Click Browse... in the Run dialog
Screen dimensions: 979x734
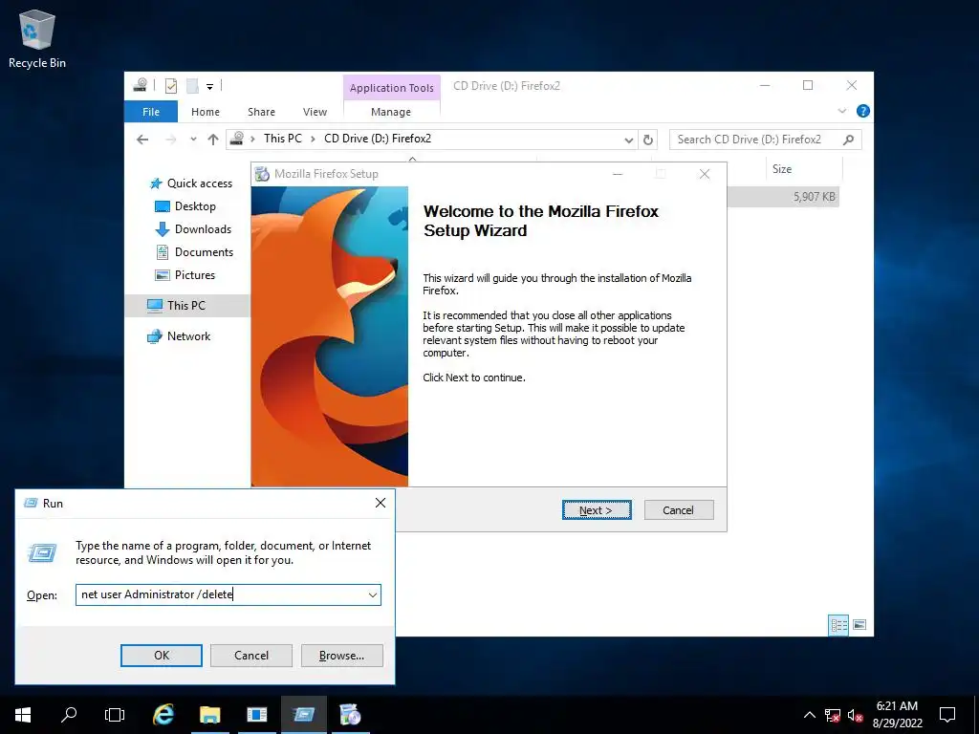coord(341,656)
